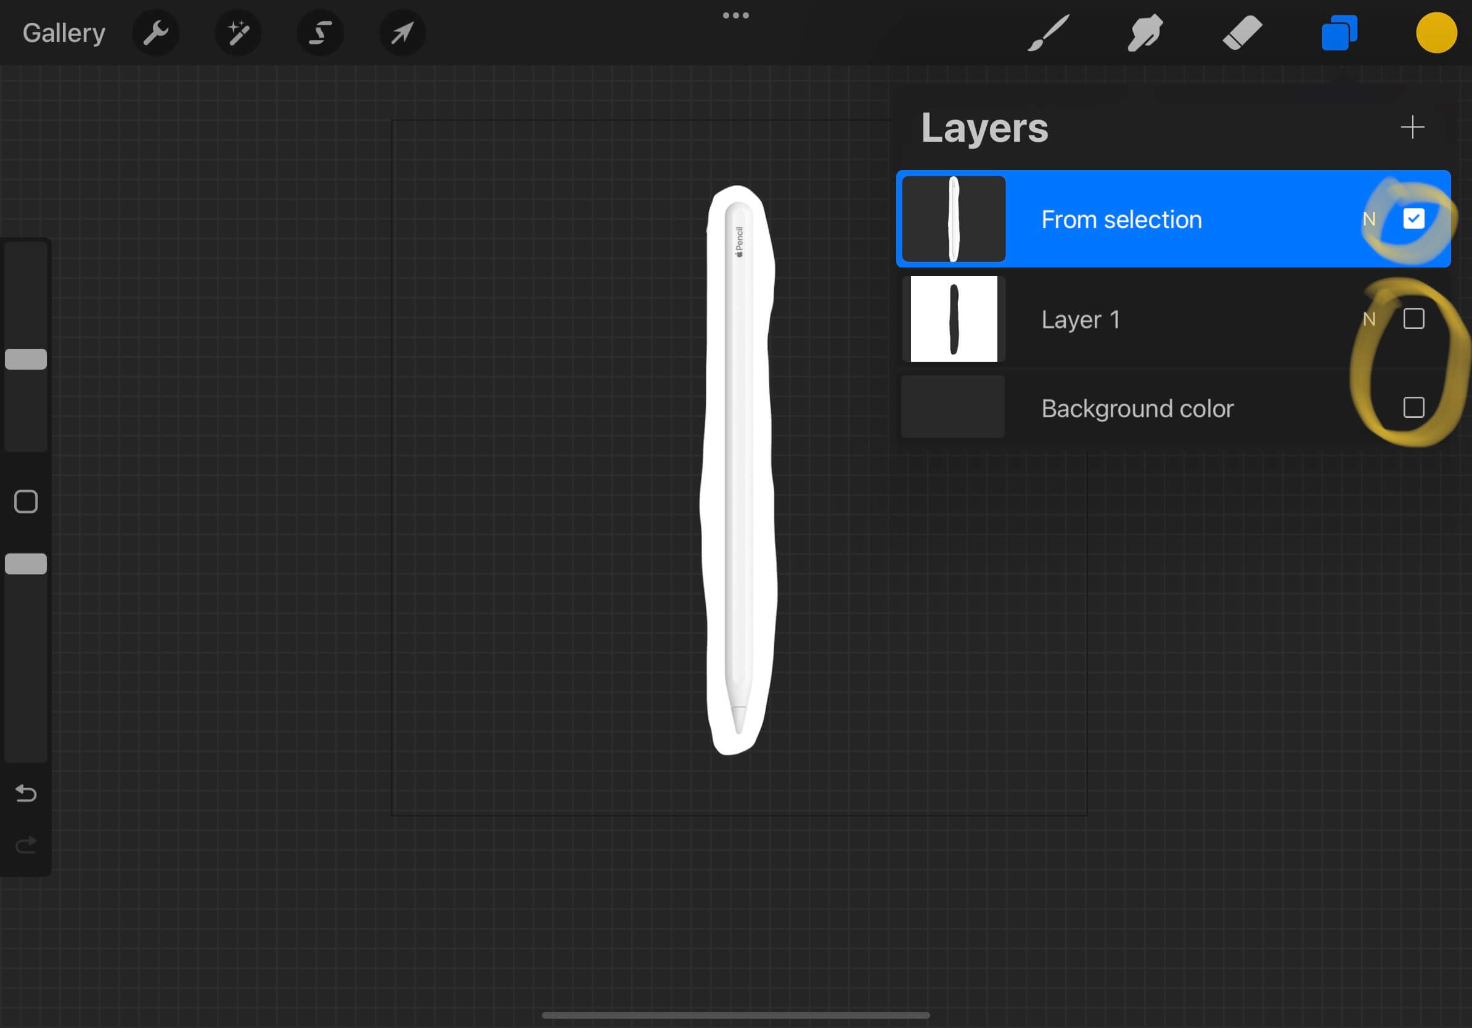Select the QuickShape tool
The height and width of the screenshot is (1028, 1472).
(x=317, y=33)
